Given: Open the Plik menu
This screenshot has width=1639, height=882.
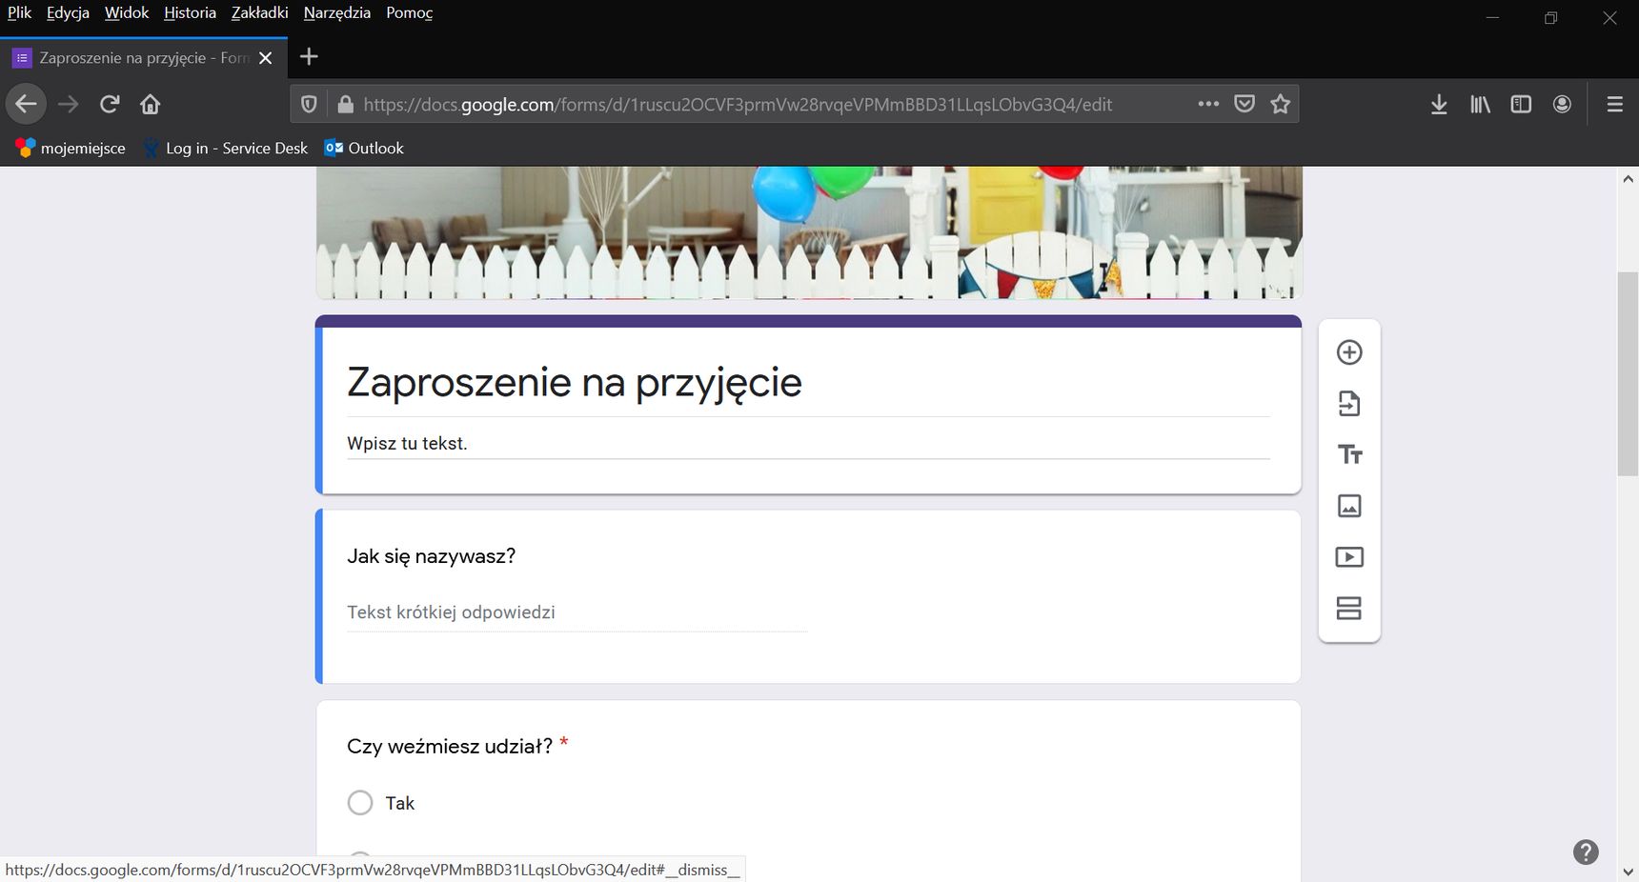Looking at the screenshot, I should (20, 12).
